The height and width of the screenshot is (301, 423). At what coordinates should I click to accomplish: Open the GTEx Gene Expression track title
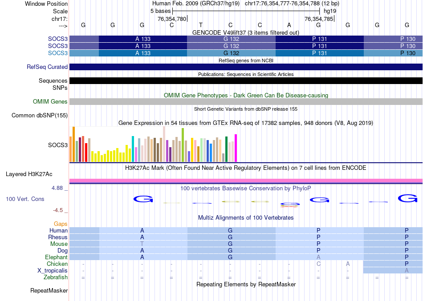(x=246, y=123)
